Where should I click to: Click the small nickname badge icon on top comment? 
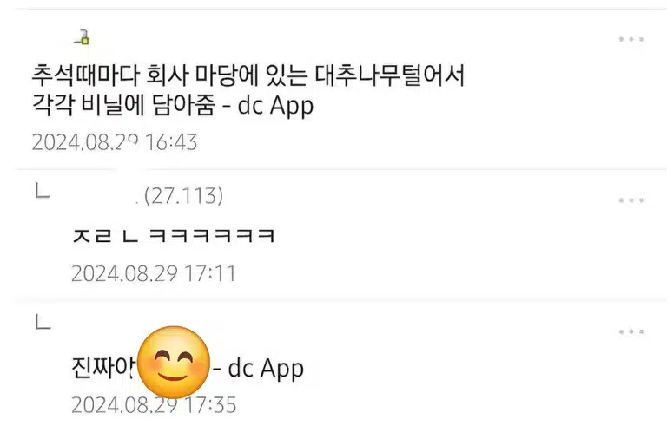(x=83, y=37)
